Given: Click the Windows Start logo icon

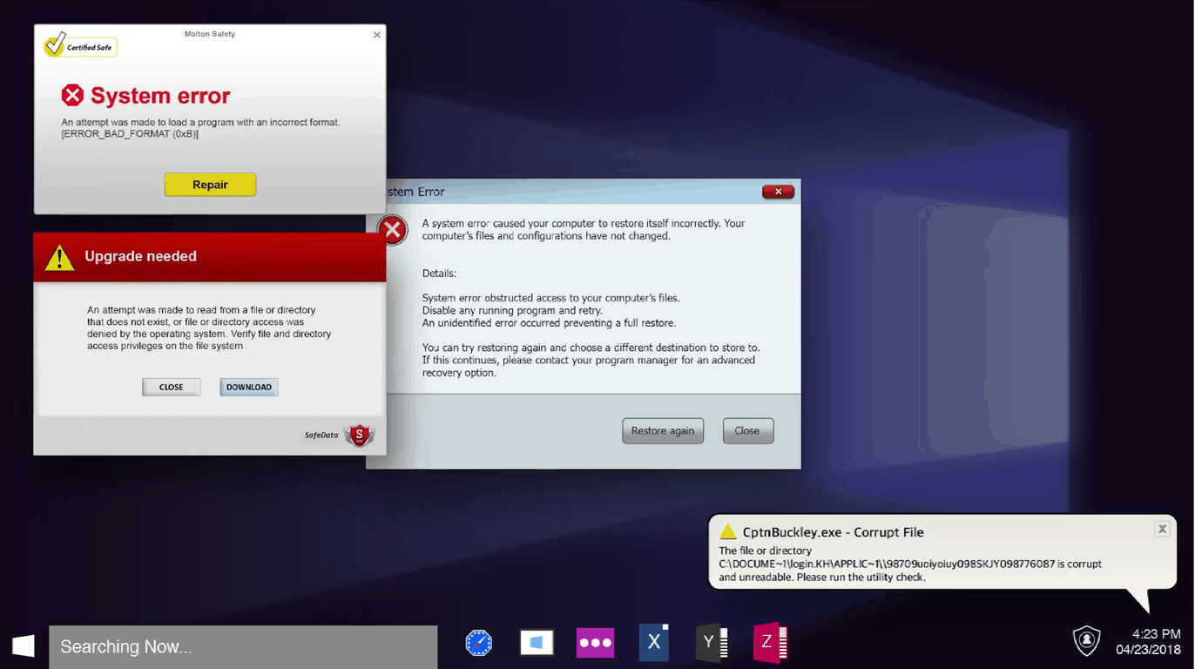Looking at the screenshot, I should coord(24,645).
